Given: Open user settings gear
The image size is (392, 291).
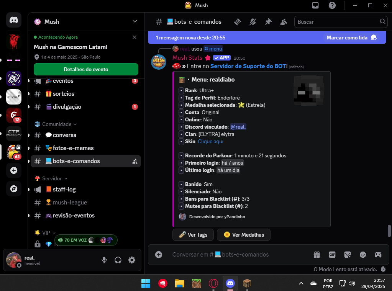Looking at the screenshot, I should click(132, 260).
